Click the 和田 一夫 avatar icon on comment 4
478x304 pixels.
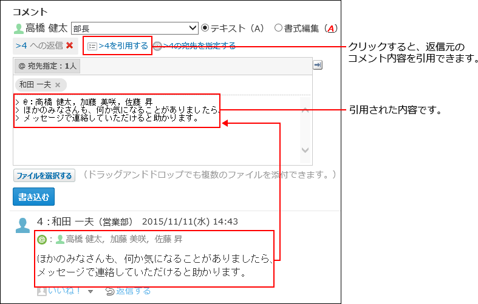23,225
